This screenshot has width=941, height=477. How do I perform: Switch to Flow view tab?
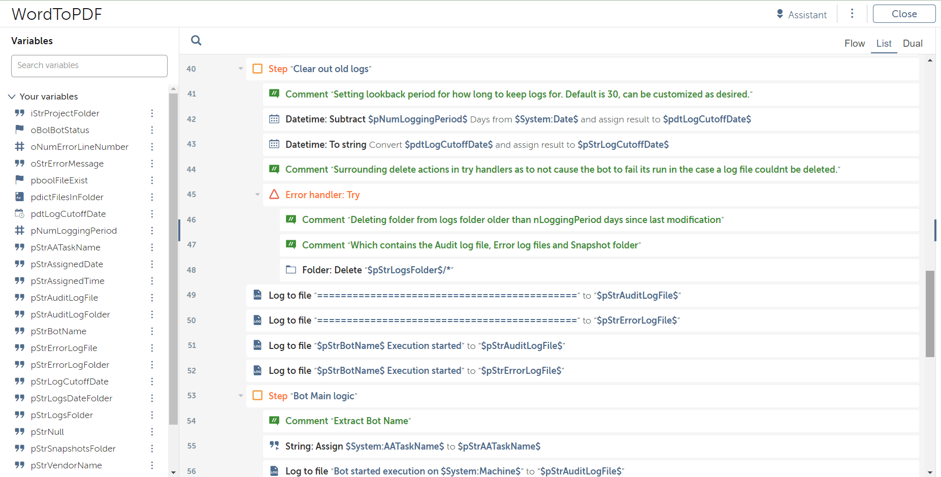pos(855,44)
